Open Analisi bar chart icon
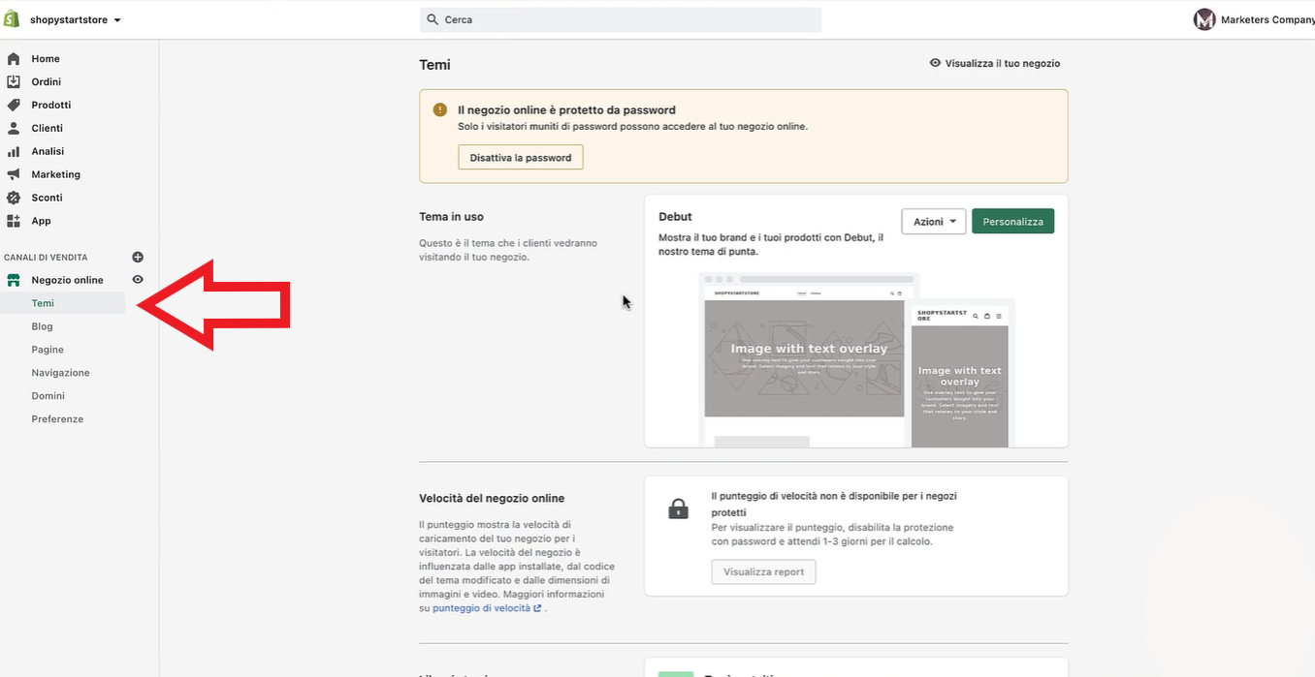 [14, 151]
